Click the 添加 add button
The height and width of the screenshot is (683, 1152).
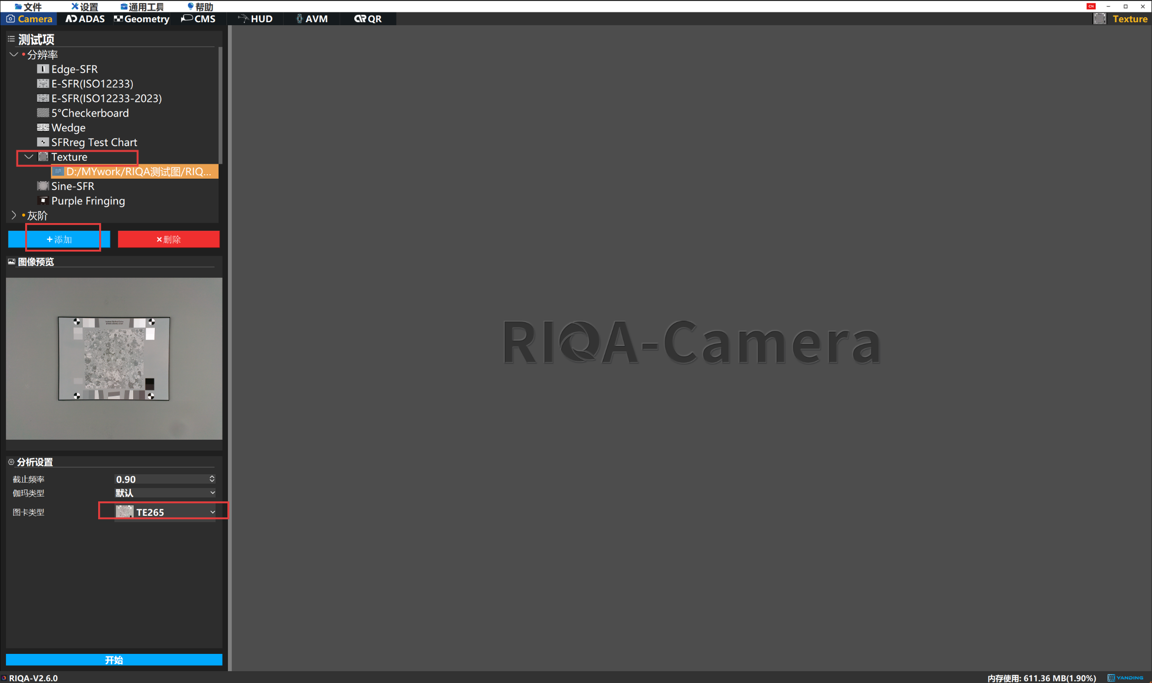click(x=59, y=239)
